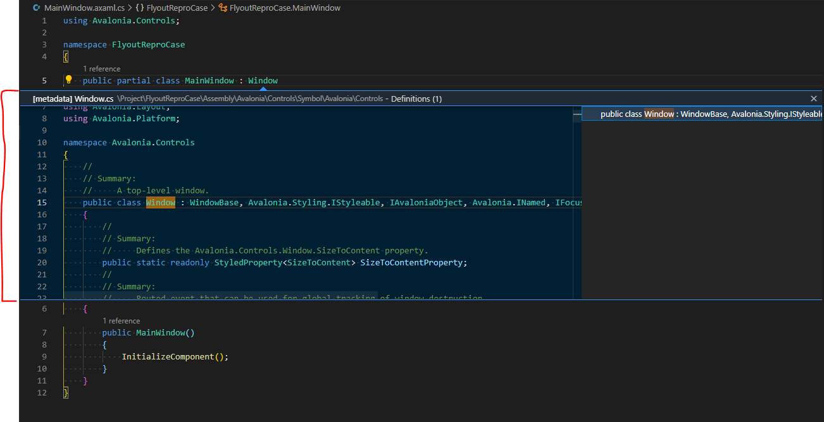Click the C# file icon in the breadcrumb
824x422 pixels.
[x=36, y=8]
